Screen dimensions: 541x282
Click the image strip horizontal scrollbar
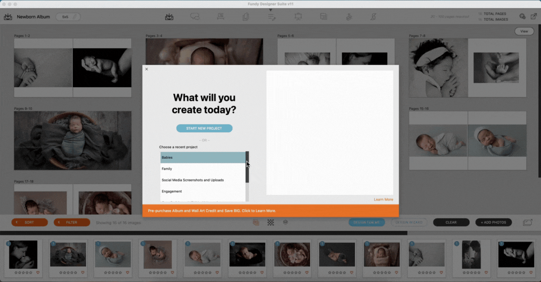[x=204, y=233]
